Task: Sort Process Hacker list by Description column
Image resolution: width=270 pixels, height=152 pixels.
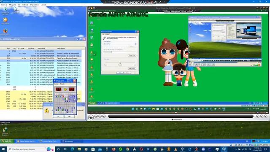Action: coord(61,49)
